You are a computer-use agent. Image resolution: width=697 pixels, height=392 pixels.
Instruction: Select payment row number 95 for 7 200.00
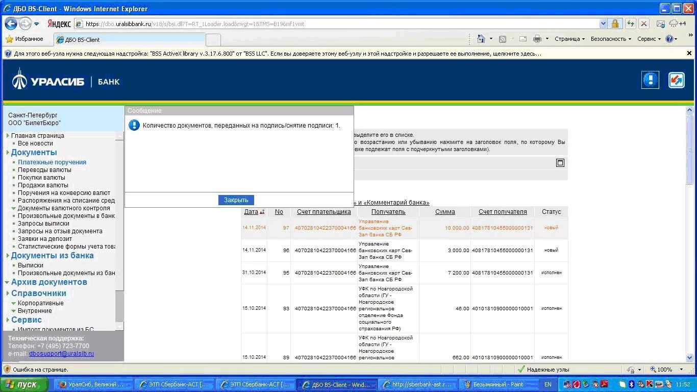[404, 273]
